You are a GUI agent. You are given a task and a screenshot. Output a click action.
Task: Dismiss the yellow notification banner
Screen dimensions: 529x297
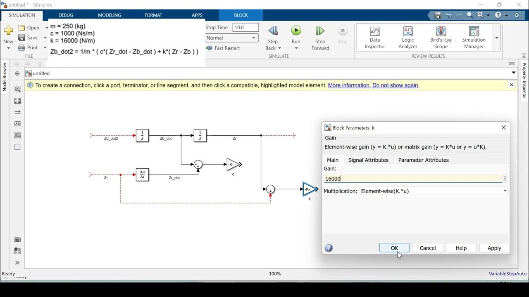click(511, 85)
